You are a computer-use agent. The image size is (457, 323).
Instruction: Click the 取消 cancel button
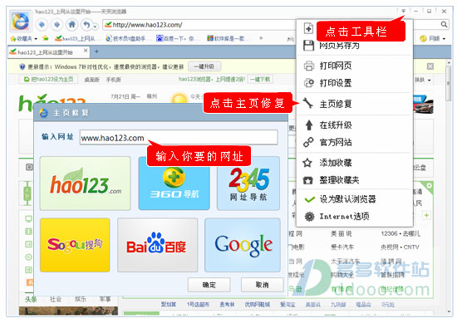click(x=262, y=285)
